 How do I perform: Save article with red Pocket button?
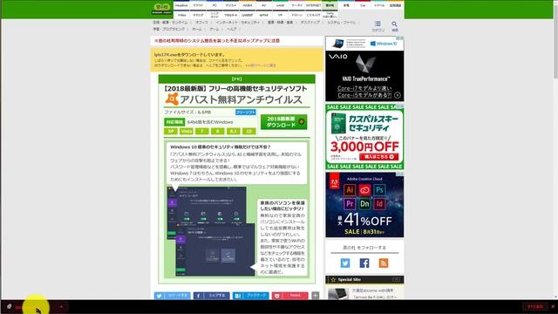tap(290, 296)
